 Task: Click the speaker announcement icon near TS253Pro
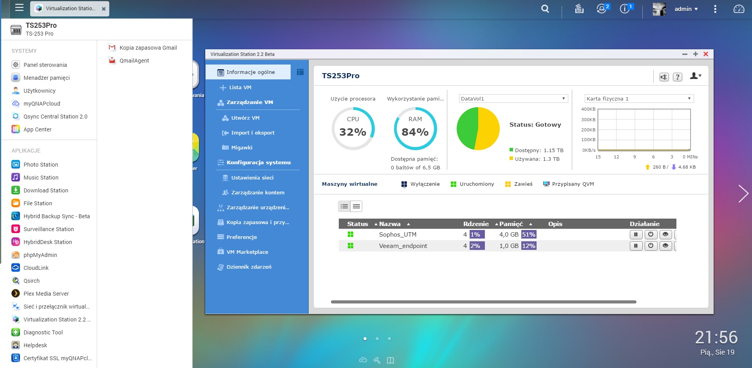tap(664, 77)
